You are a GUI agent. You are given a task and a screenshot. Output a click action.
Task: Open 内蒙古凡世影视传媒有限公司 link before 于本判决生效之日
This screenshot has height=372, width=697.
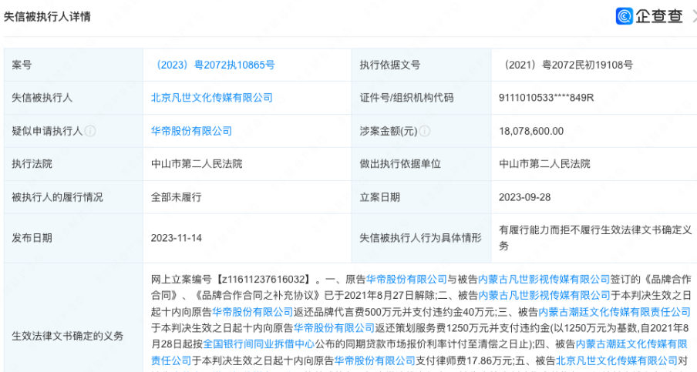click(544, 296)
